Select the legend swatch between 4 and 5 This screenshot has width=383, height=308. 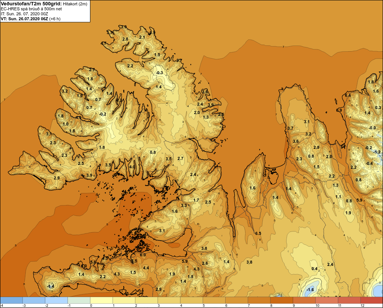(x=191, y=300)
